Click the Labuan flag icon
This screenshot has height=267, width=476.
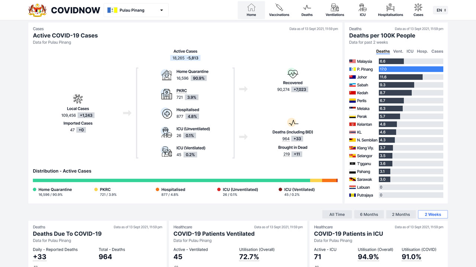coord(353,187)
